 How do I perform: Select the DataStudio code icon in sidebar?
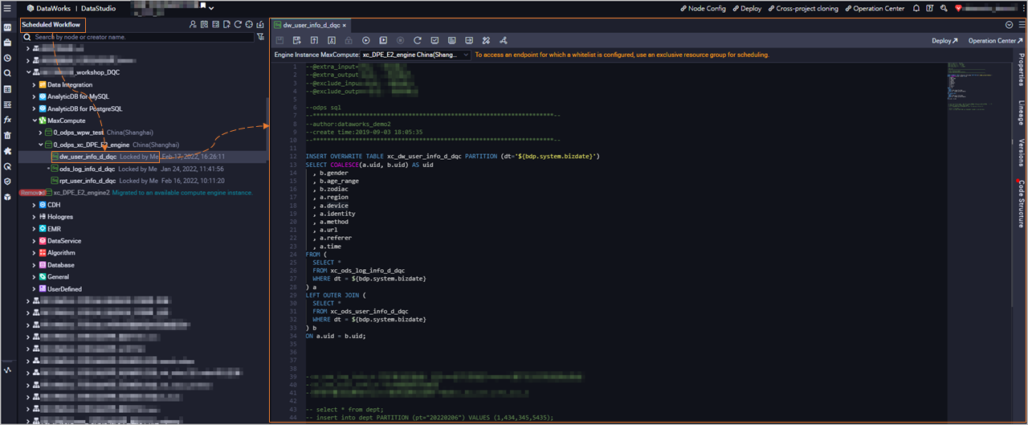coord(7,27)
